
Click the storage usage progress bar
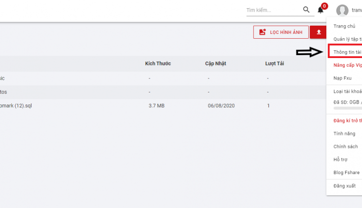coord(348,108)
